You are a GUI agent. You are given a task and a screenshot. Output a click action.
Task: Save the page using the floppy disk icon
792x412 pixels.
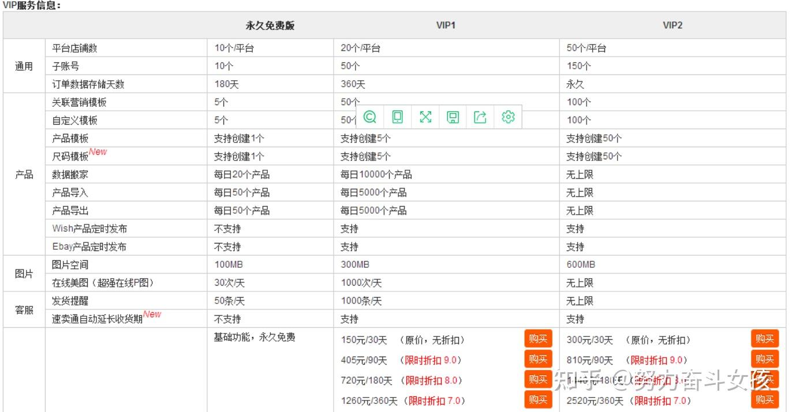pos(453,117)
